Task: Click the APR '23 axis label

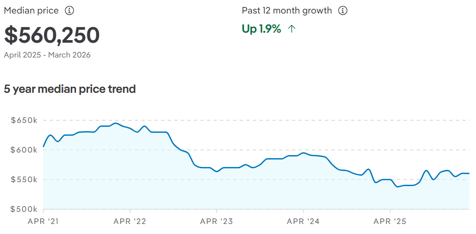Action: 217,221
